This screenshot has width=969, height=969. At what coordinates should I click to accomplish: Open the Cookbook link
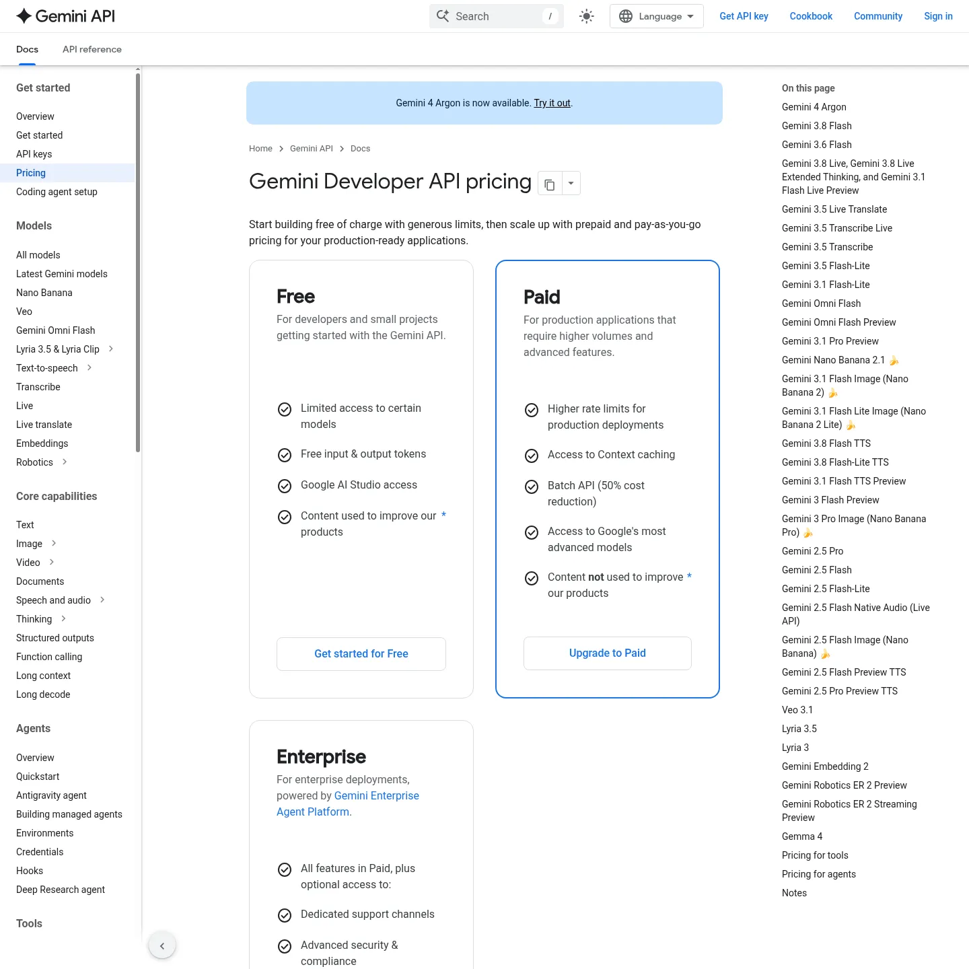[811, 16]
